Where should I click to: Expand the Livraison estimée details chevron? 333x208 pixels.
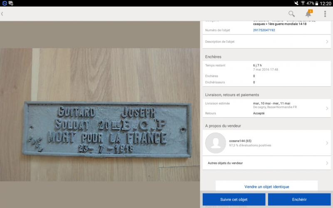pos(327,108)
